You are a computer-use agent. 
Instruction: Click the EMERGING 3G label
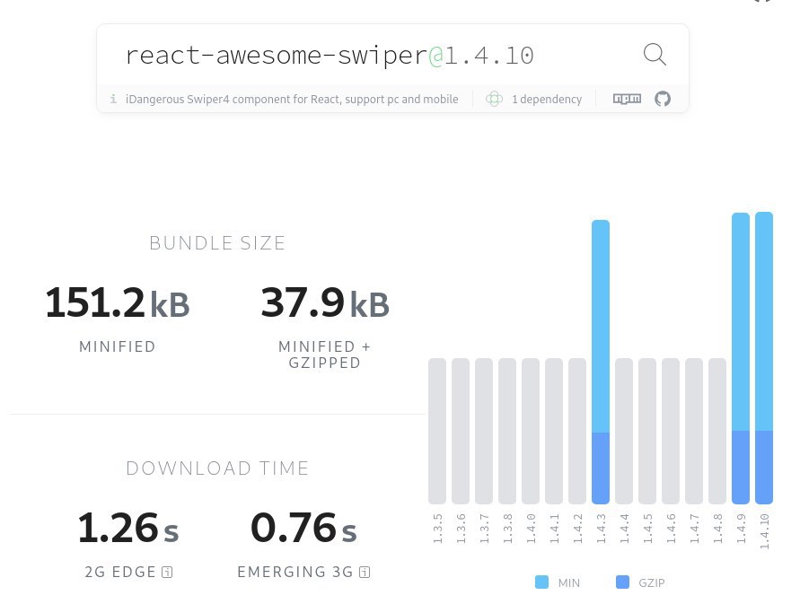(295, 572)
